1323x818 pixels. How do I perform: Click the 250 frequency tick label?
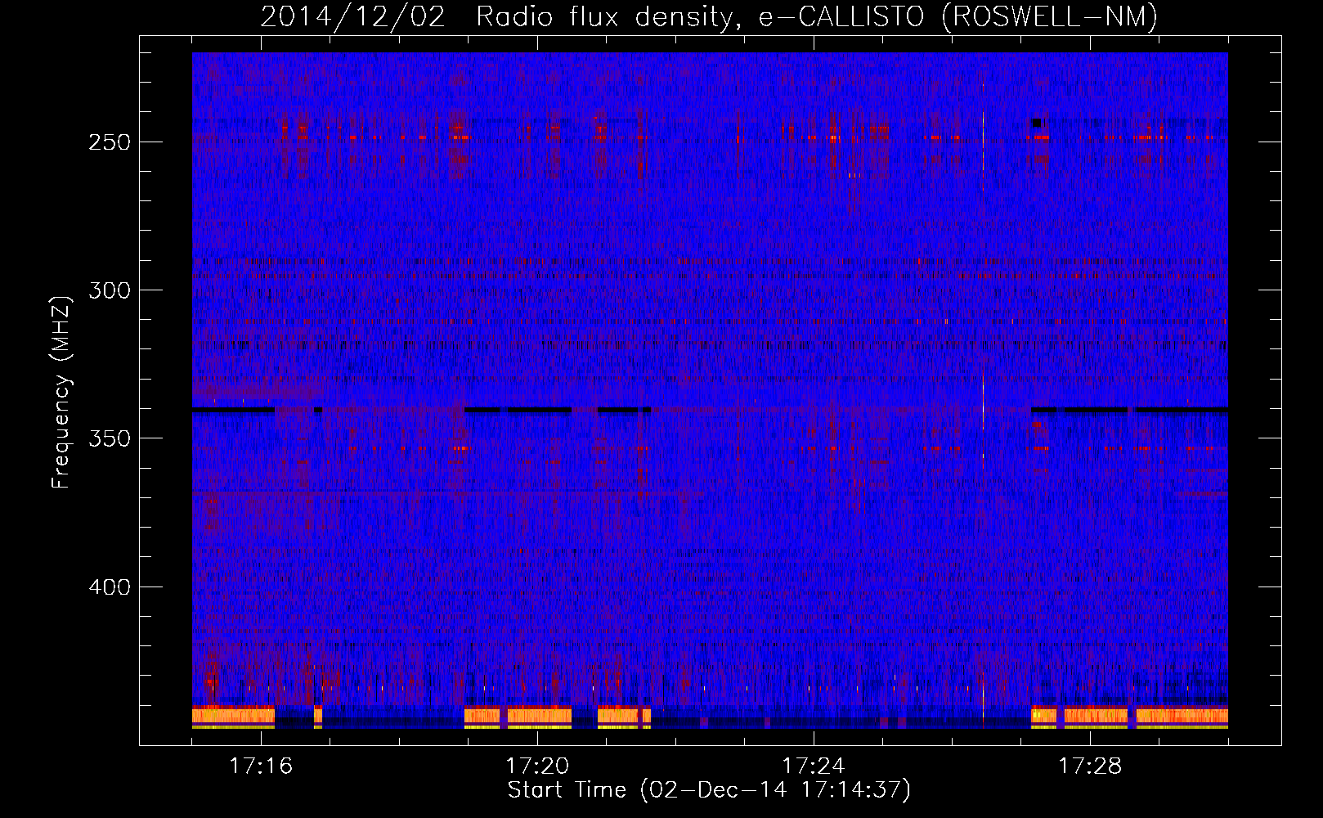[110, 142]
